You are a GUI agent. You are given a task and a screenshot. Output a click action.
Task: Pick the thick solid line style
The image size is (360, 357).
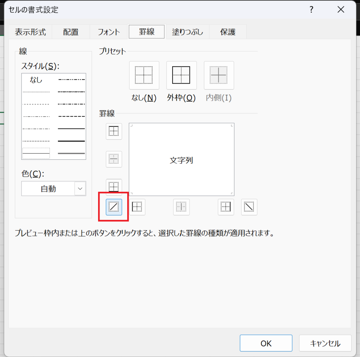71,141
